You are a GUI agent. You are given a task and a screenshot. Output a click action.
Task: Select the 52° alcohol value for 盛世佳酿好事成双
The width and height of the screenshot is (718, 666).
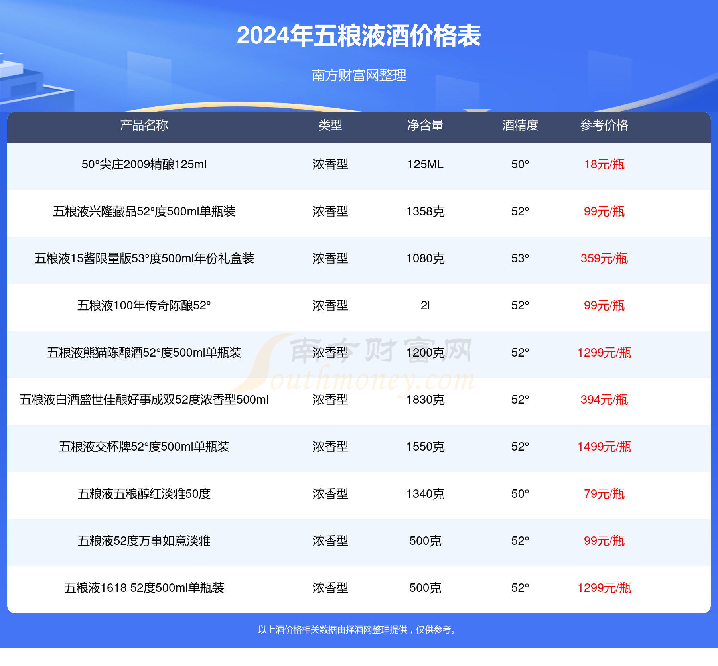pyautogui.click(x=520, y=400)
